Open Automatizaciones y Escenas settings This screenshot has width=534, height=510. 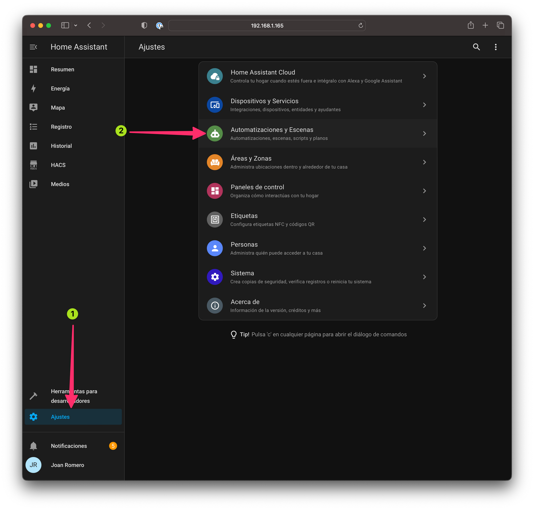[318, 134]
